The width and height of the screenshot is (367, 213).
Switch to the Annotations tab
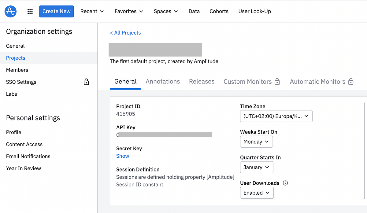tap(162, 81)
